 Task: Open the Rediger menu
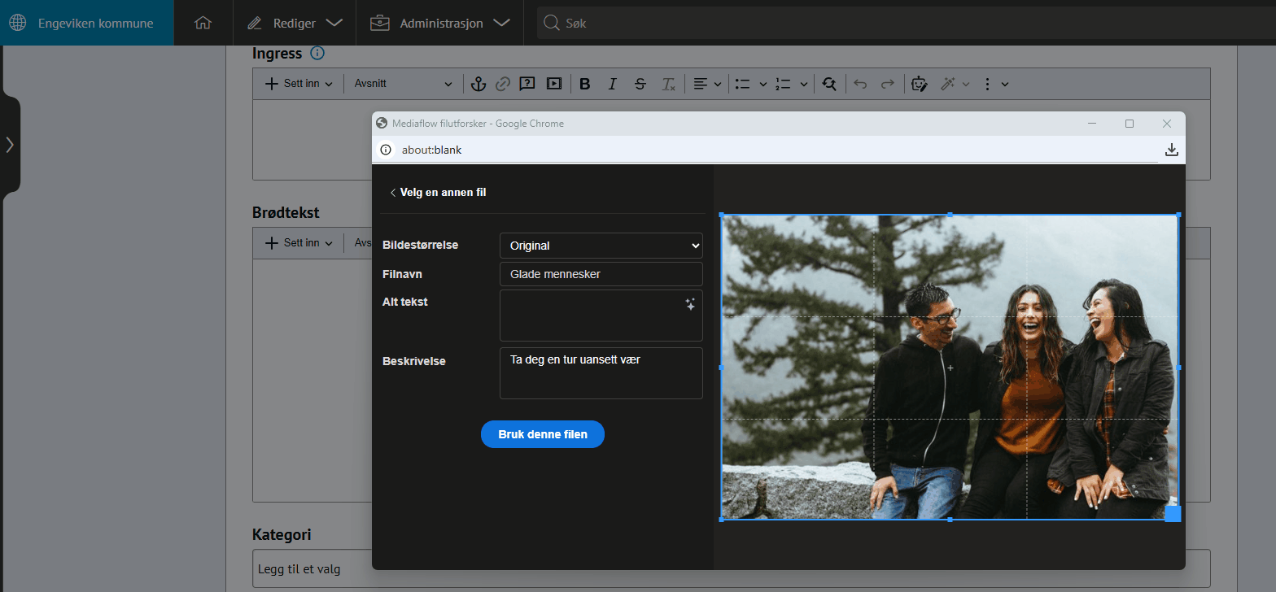coord(295,23)
